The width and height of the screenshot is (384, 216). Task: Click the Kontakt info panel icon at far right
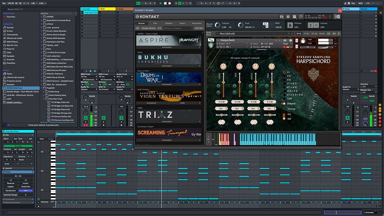337,17
